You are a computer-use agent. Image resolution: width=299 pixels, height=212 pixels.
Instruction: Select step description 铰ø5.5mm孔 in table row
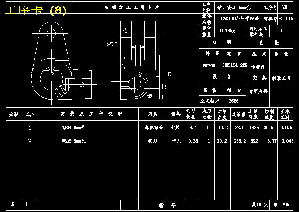73,141
